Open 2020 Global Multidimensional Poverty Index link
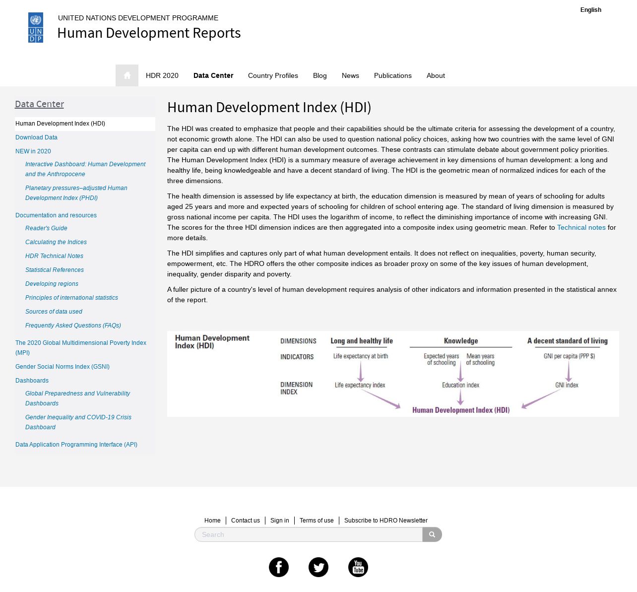Image resolution: width=637 pixels, height=592 pixels. (x=81, y=348)
